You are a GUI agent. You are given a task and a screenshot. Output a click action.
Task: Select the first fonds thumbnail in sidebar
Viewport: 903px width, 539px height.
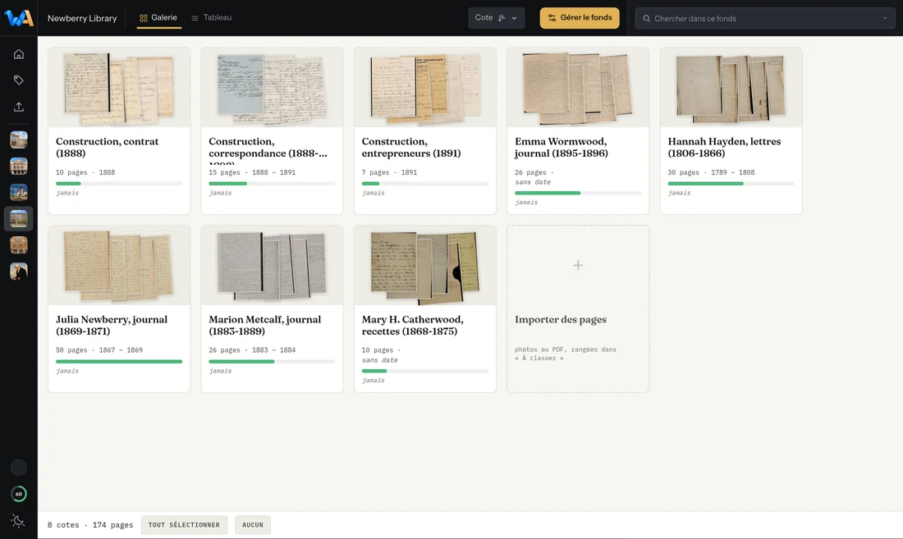[x=18, y=139]
